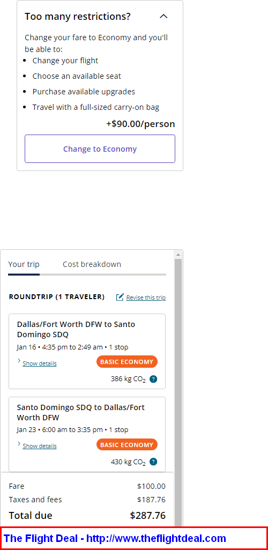Image resolution: width=268 pixels, height=550 pixels.
Task: Click the Flight Deal website banner link
Action: pyautogui.click(x=115, y=538)
